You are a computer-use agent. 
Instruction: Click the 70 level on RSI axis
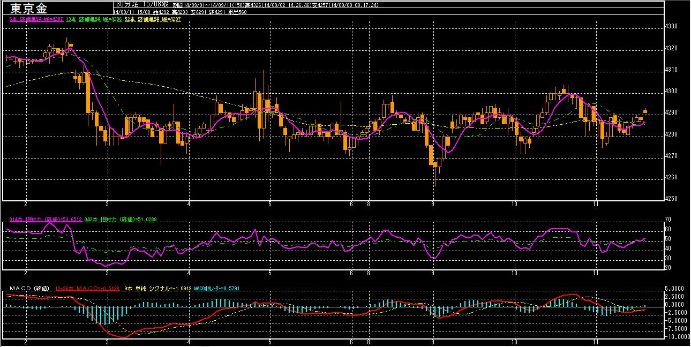[x=669, y=220]
